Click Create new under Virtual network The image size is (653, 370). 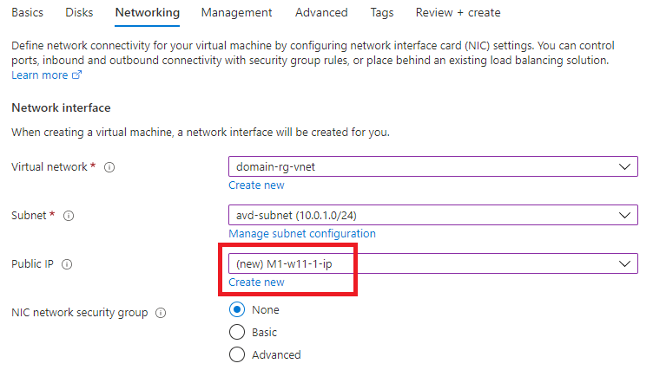[x=256, y=185]
